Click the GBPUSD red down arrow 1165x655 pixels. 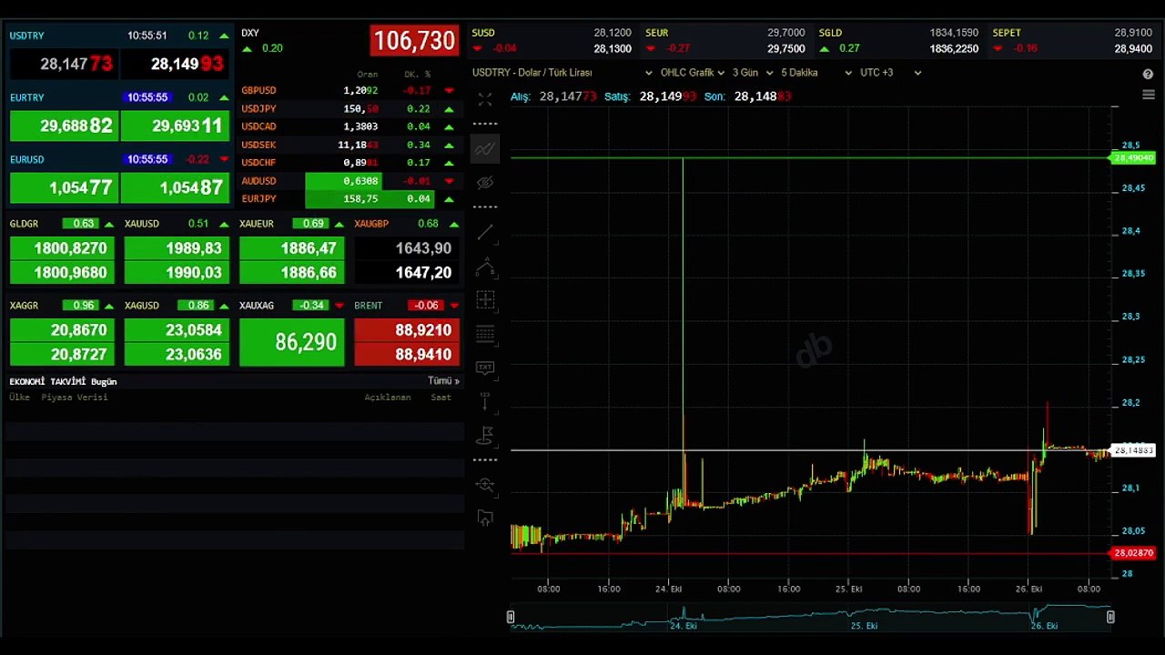(449, 91)
